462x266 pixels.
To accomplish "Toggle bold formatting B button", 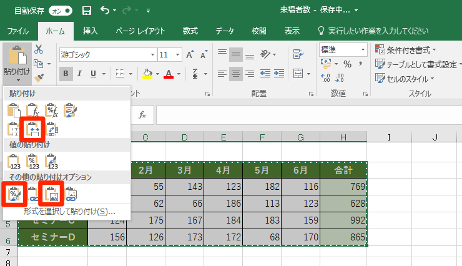I will 66,74.
